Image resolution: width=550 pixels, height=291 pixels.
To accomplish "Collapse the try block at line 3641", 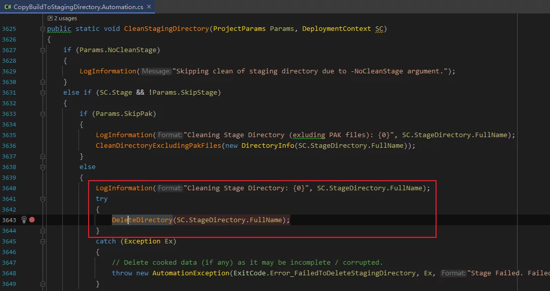I will click(x=42, y=199).
